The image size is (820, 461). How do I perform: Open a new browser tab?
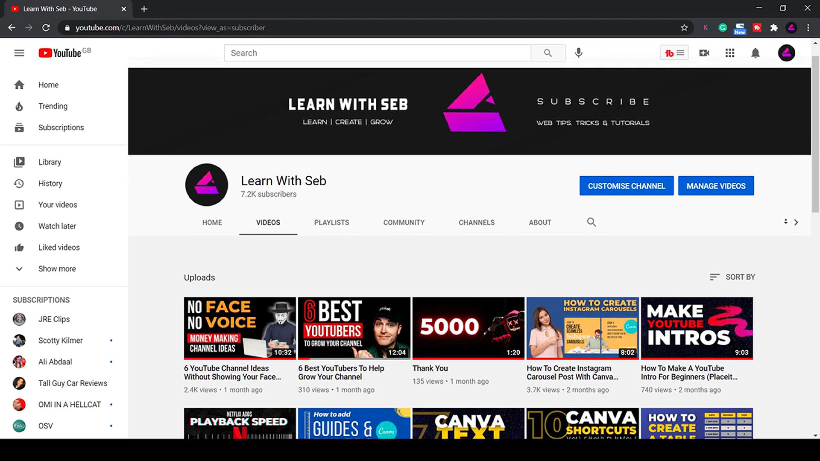tap(144, 9)
